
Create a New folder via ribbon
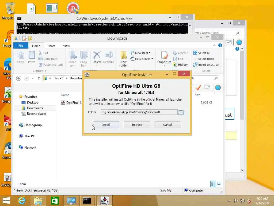(x=124, y=59)
